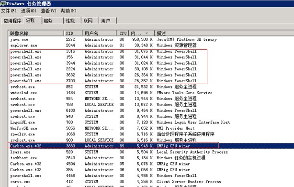Image resolution: width=294 pixels, height=187 pixels.
Task: Select svchost.exe with PID 852
Action: [151, 87]
